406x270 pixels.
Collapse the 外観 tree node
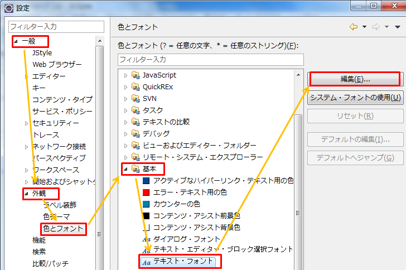26,194
